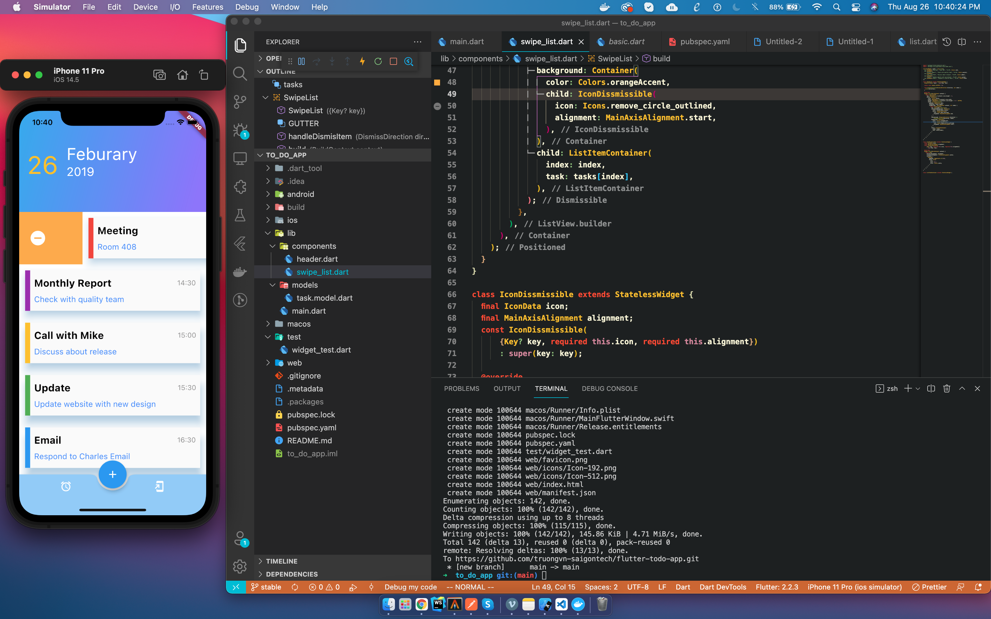Pause debugging in debug toolbar
The width and height of the screenshot is (991, 619).
tap(301, 61)
